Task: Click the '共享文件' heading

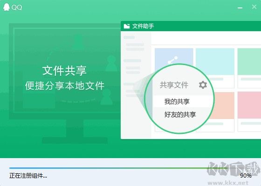Action: coord(174,85)
